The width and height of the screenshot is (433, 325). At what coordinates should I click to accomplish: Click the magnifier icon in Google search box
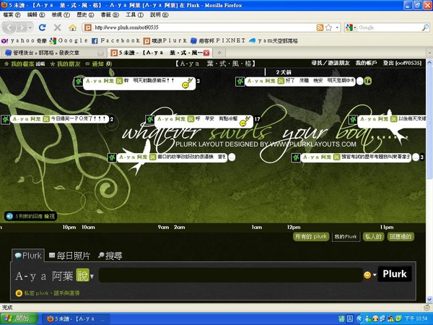point(425,27)
